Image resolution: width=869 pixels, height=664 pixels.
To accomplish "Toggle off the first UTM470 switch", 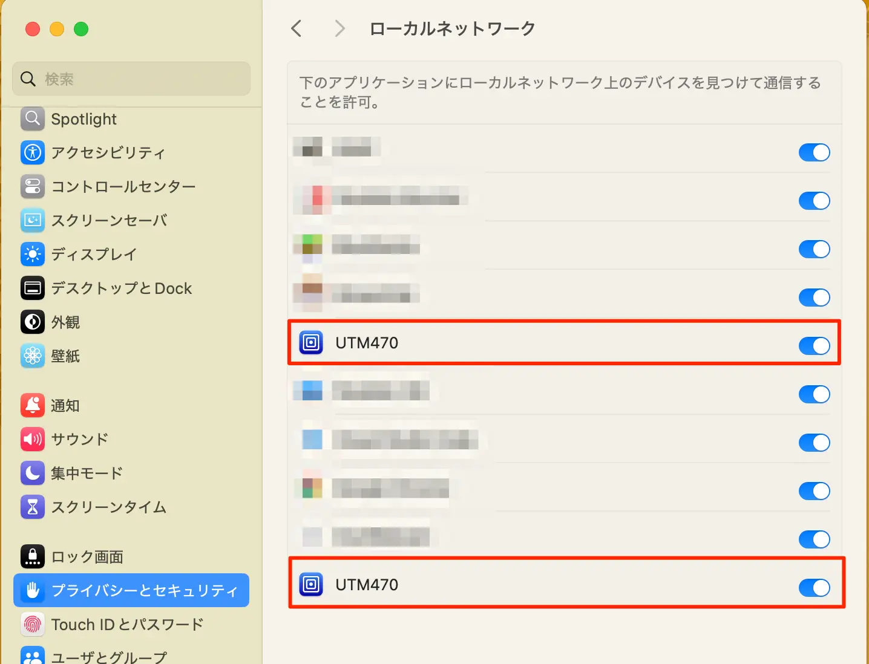I will click(x=814, y=346).
